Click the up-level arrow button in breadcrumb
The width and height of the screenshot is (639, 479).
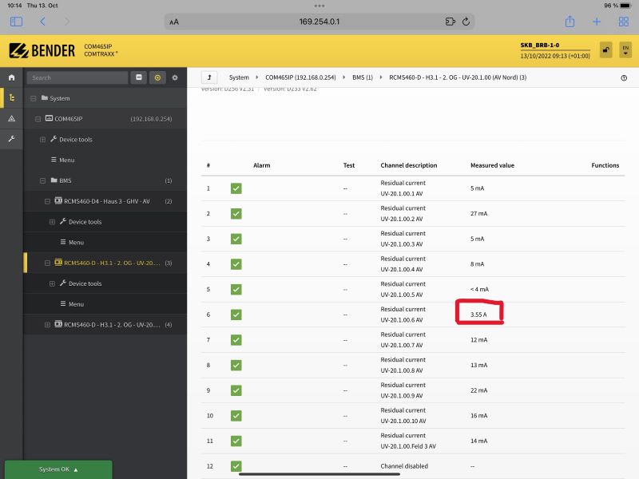coord(209,77)
